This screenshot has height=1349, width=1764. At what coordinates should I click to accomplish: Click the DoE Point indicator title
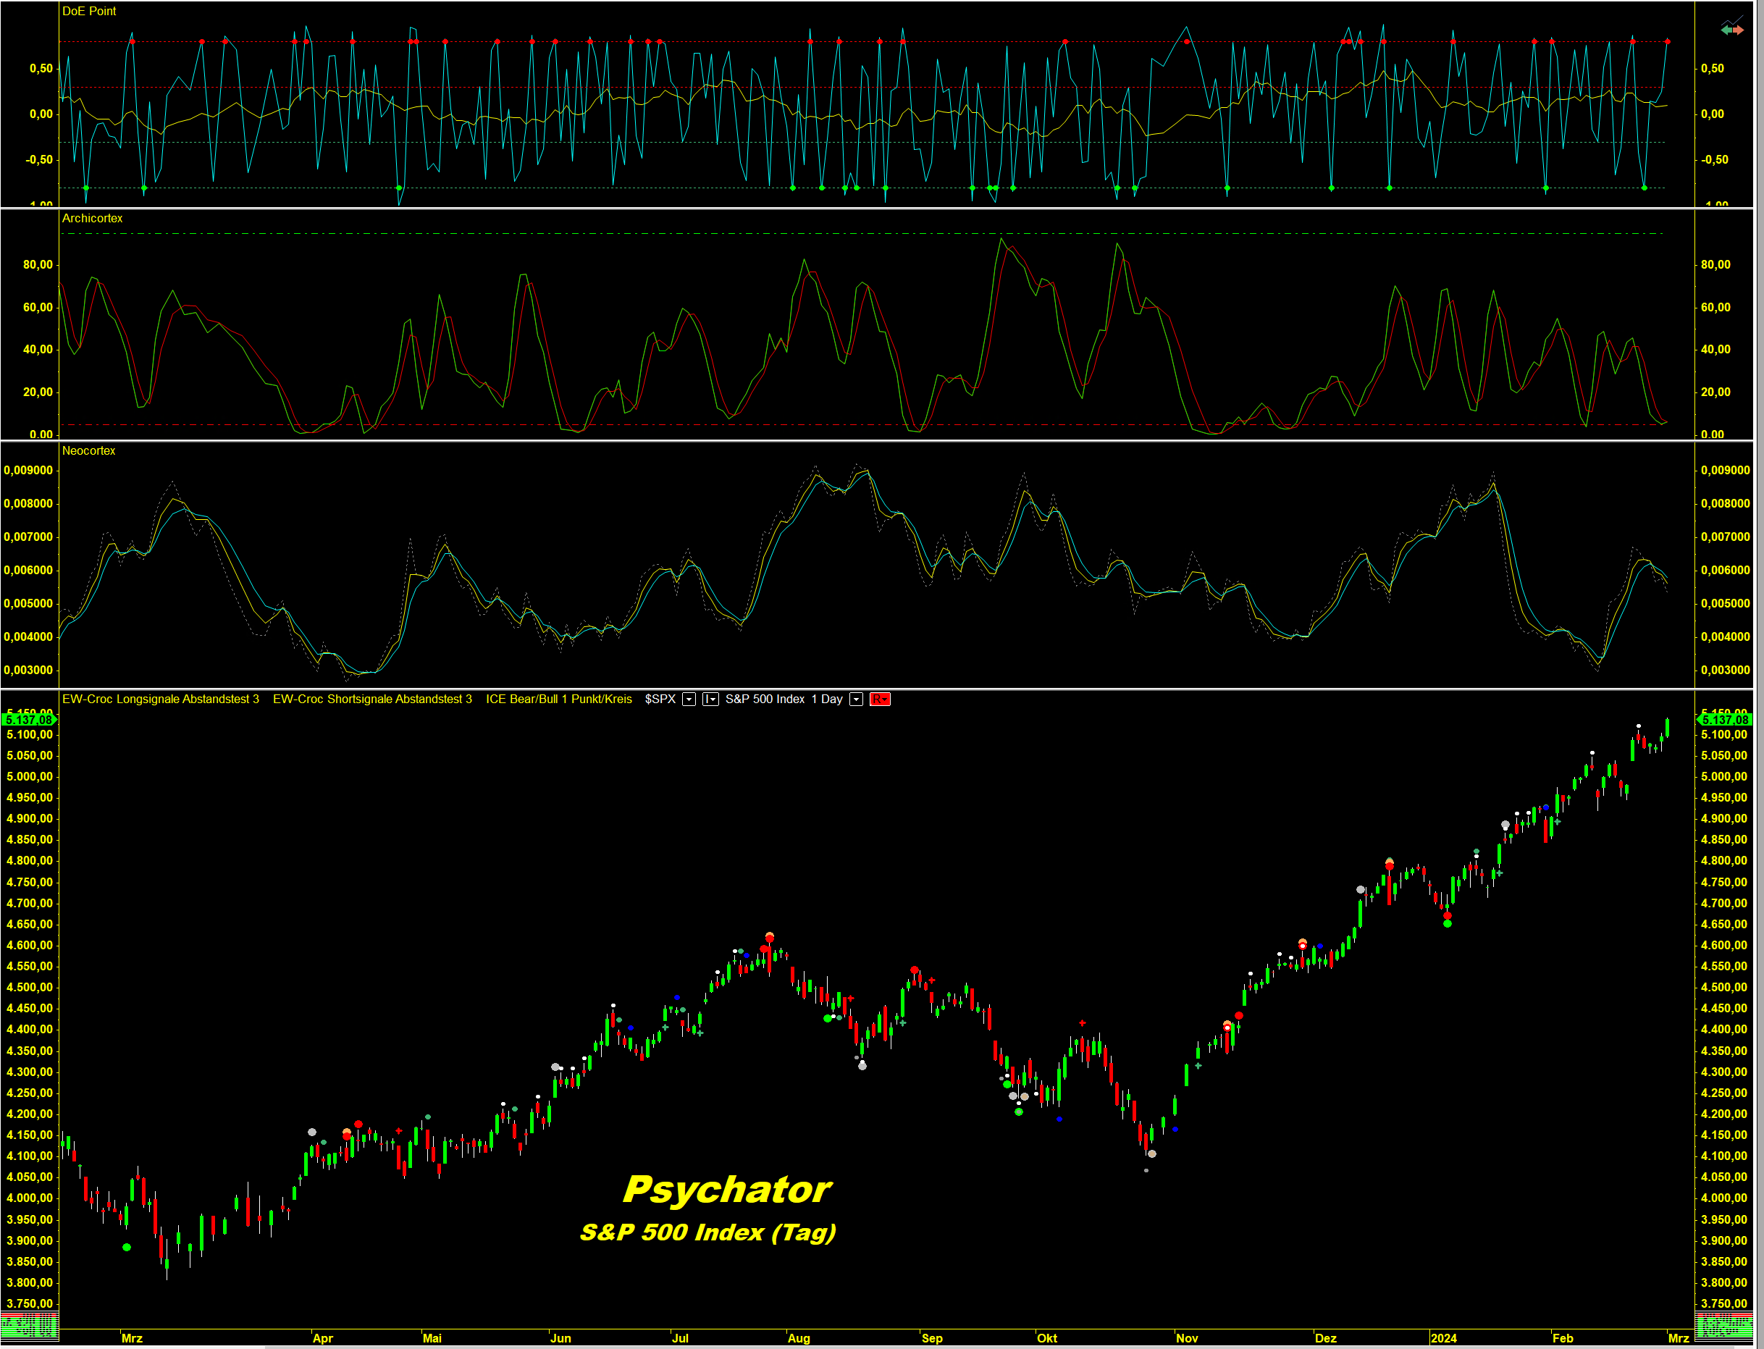(89, 12)
